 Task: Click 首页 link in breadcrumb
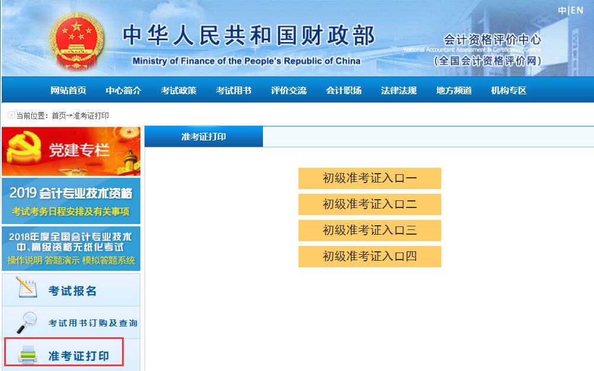59,116
